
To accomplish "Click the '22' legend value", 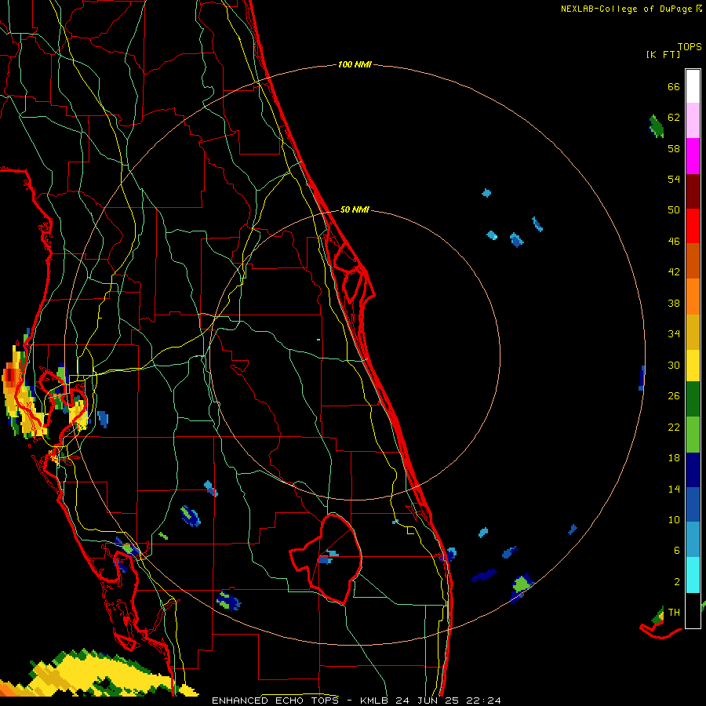I will tap(674, 427).
